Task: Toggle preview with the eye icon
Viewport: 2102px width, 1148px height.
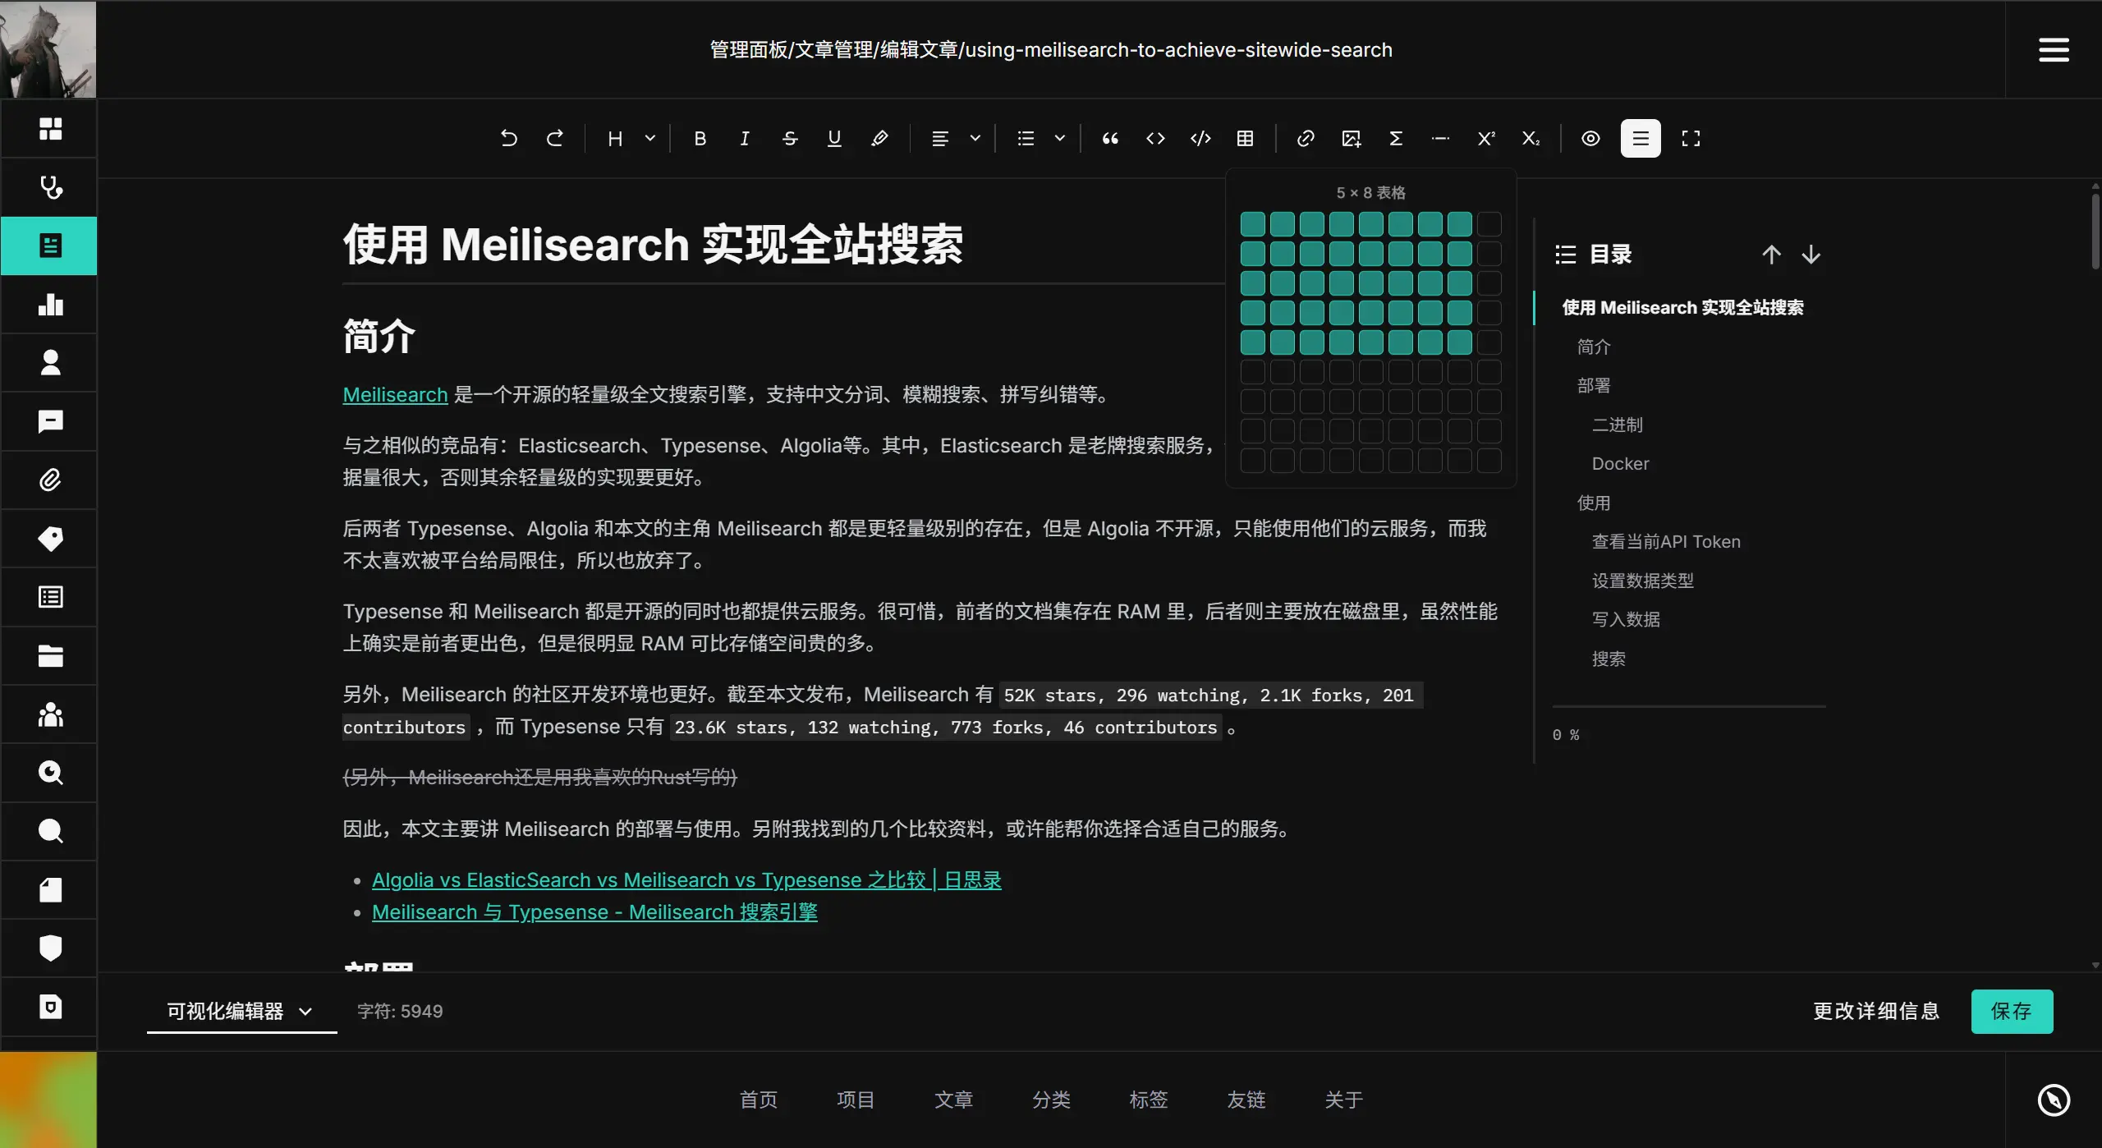Action: tap(1590, 138)
